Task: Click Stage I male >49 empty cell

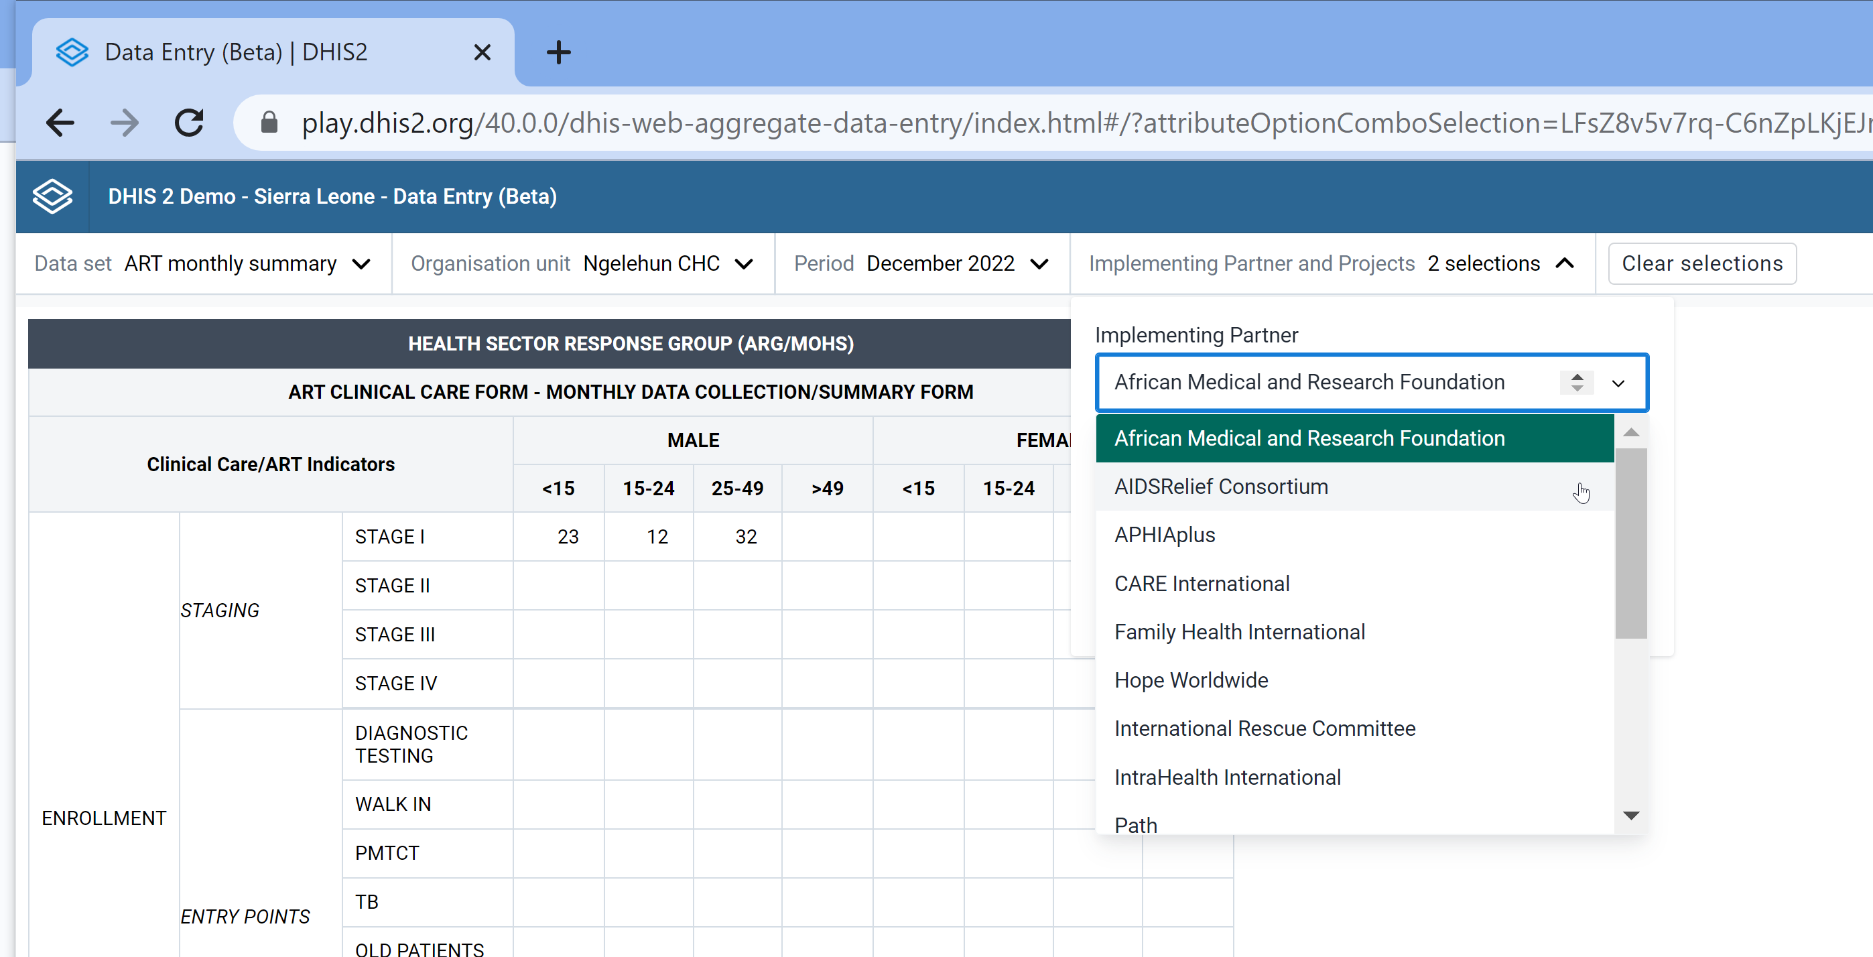Action: coord(828,537)
